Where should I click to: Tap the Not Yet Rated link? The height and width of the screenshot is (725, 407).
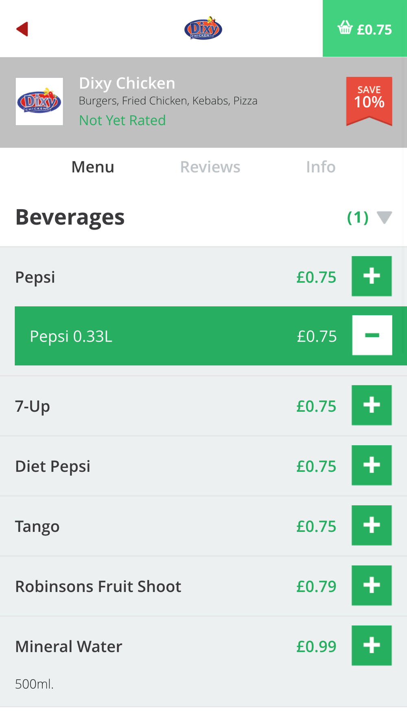[x=122, y=120]
